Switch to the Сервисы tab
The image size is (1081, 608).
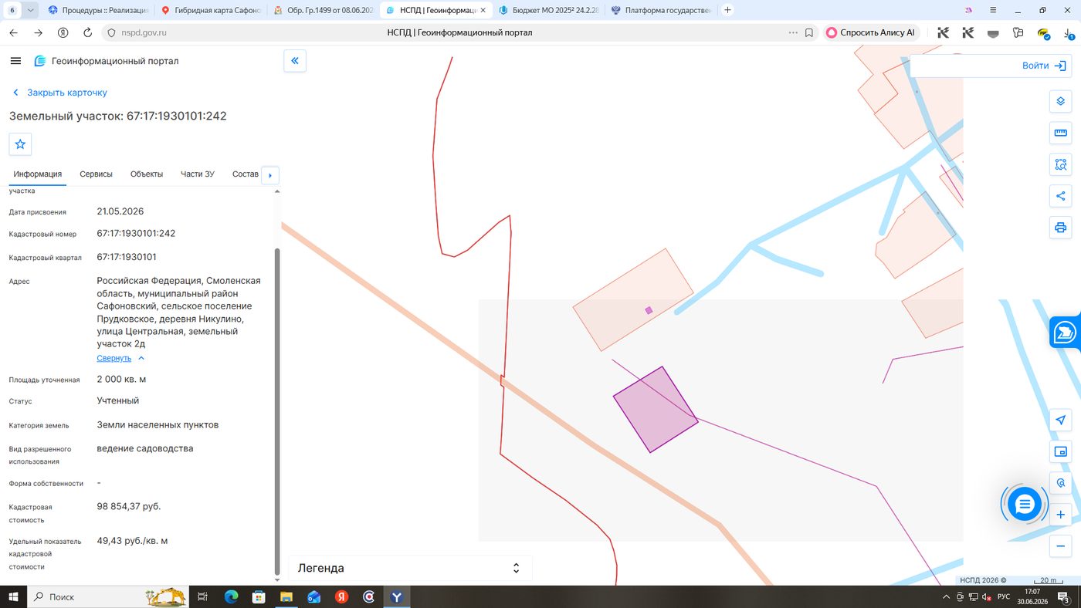tap(96, 174)
